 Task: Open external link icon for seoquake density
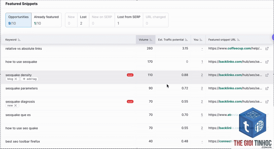tap(267, 75)
